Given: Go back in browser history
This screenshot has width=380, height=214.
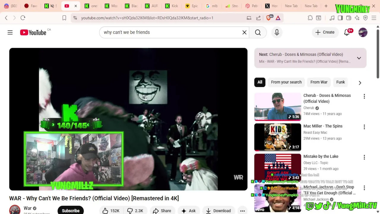Looking at the screenshot, I should coord(6,18).
